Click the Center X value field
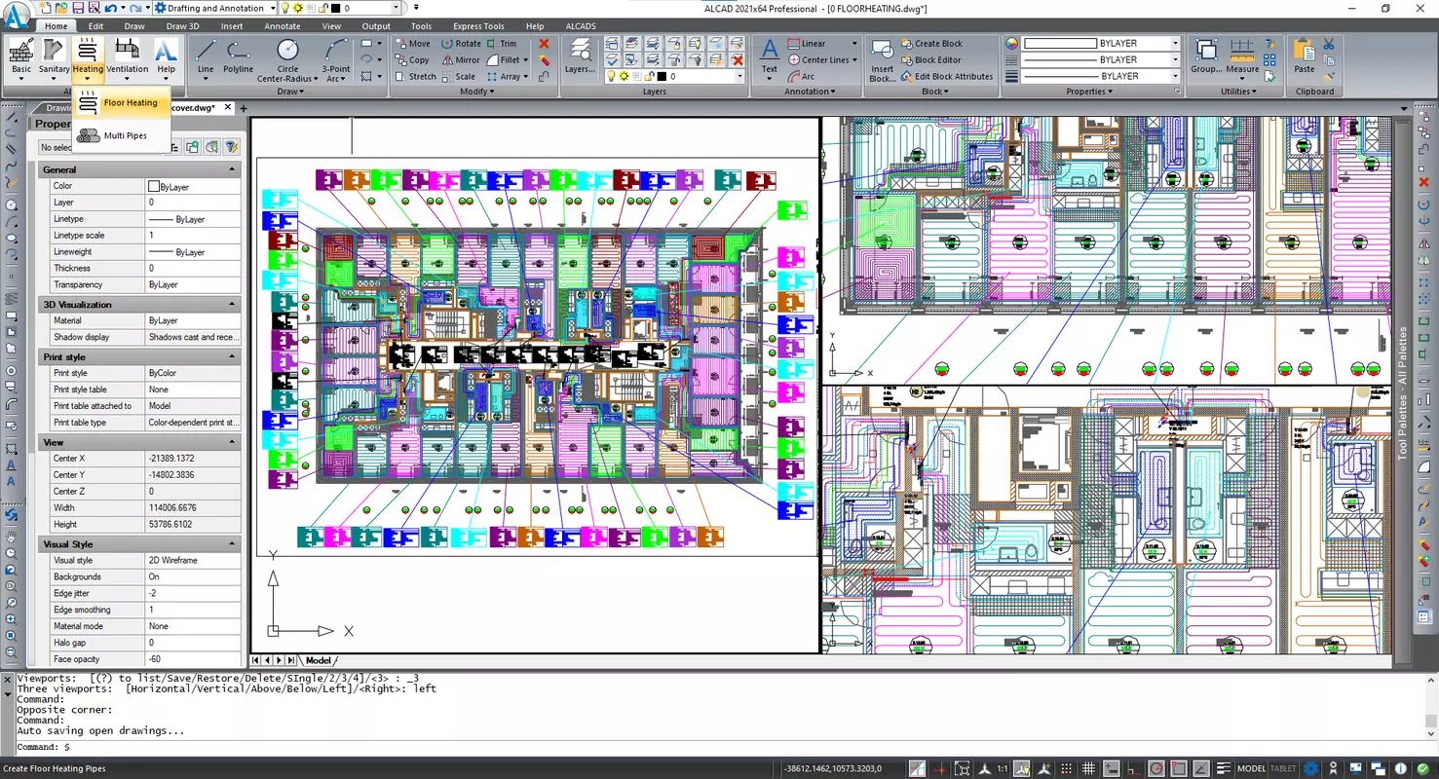 193,459
